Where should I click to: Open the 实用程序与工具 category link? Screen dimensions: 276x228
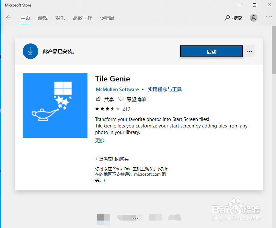click(x=165, y=89)
